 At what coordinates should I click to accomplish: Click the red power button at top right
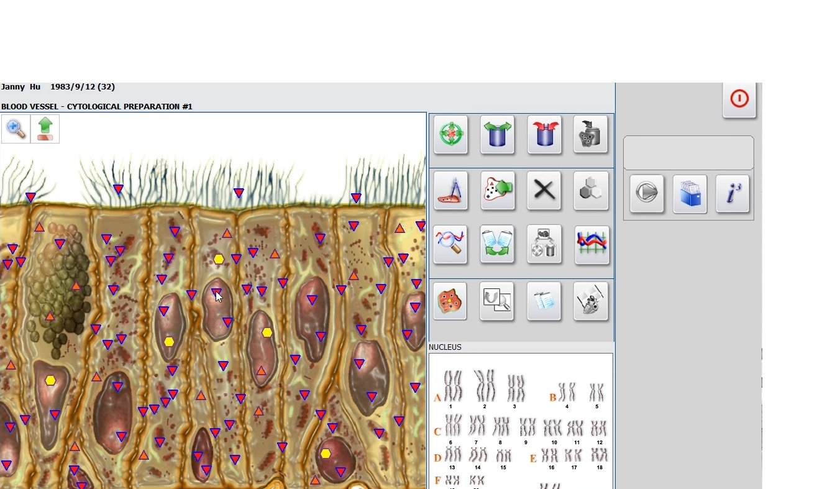739,99
